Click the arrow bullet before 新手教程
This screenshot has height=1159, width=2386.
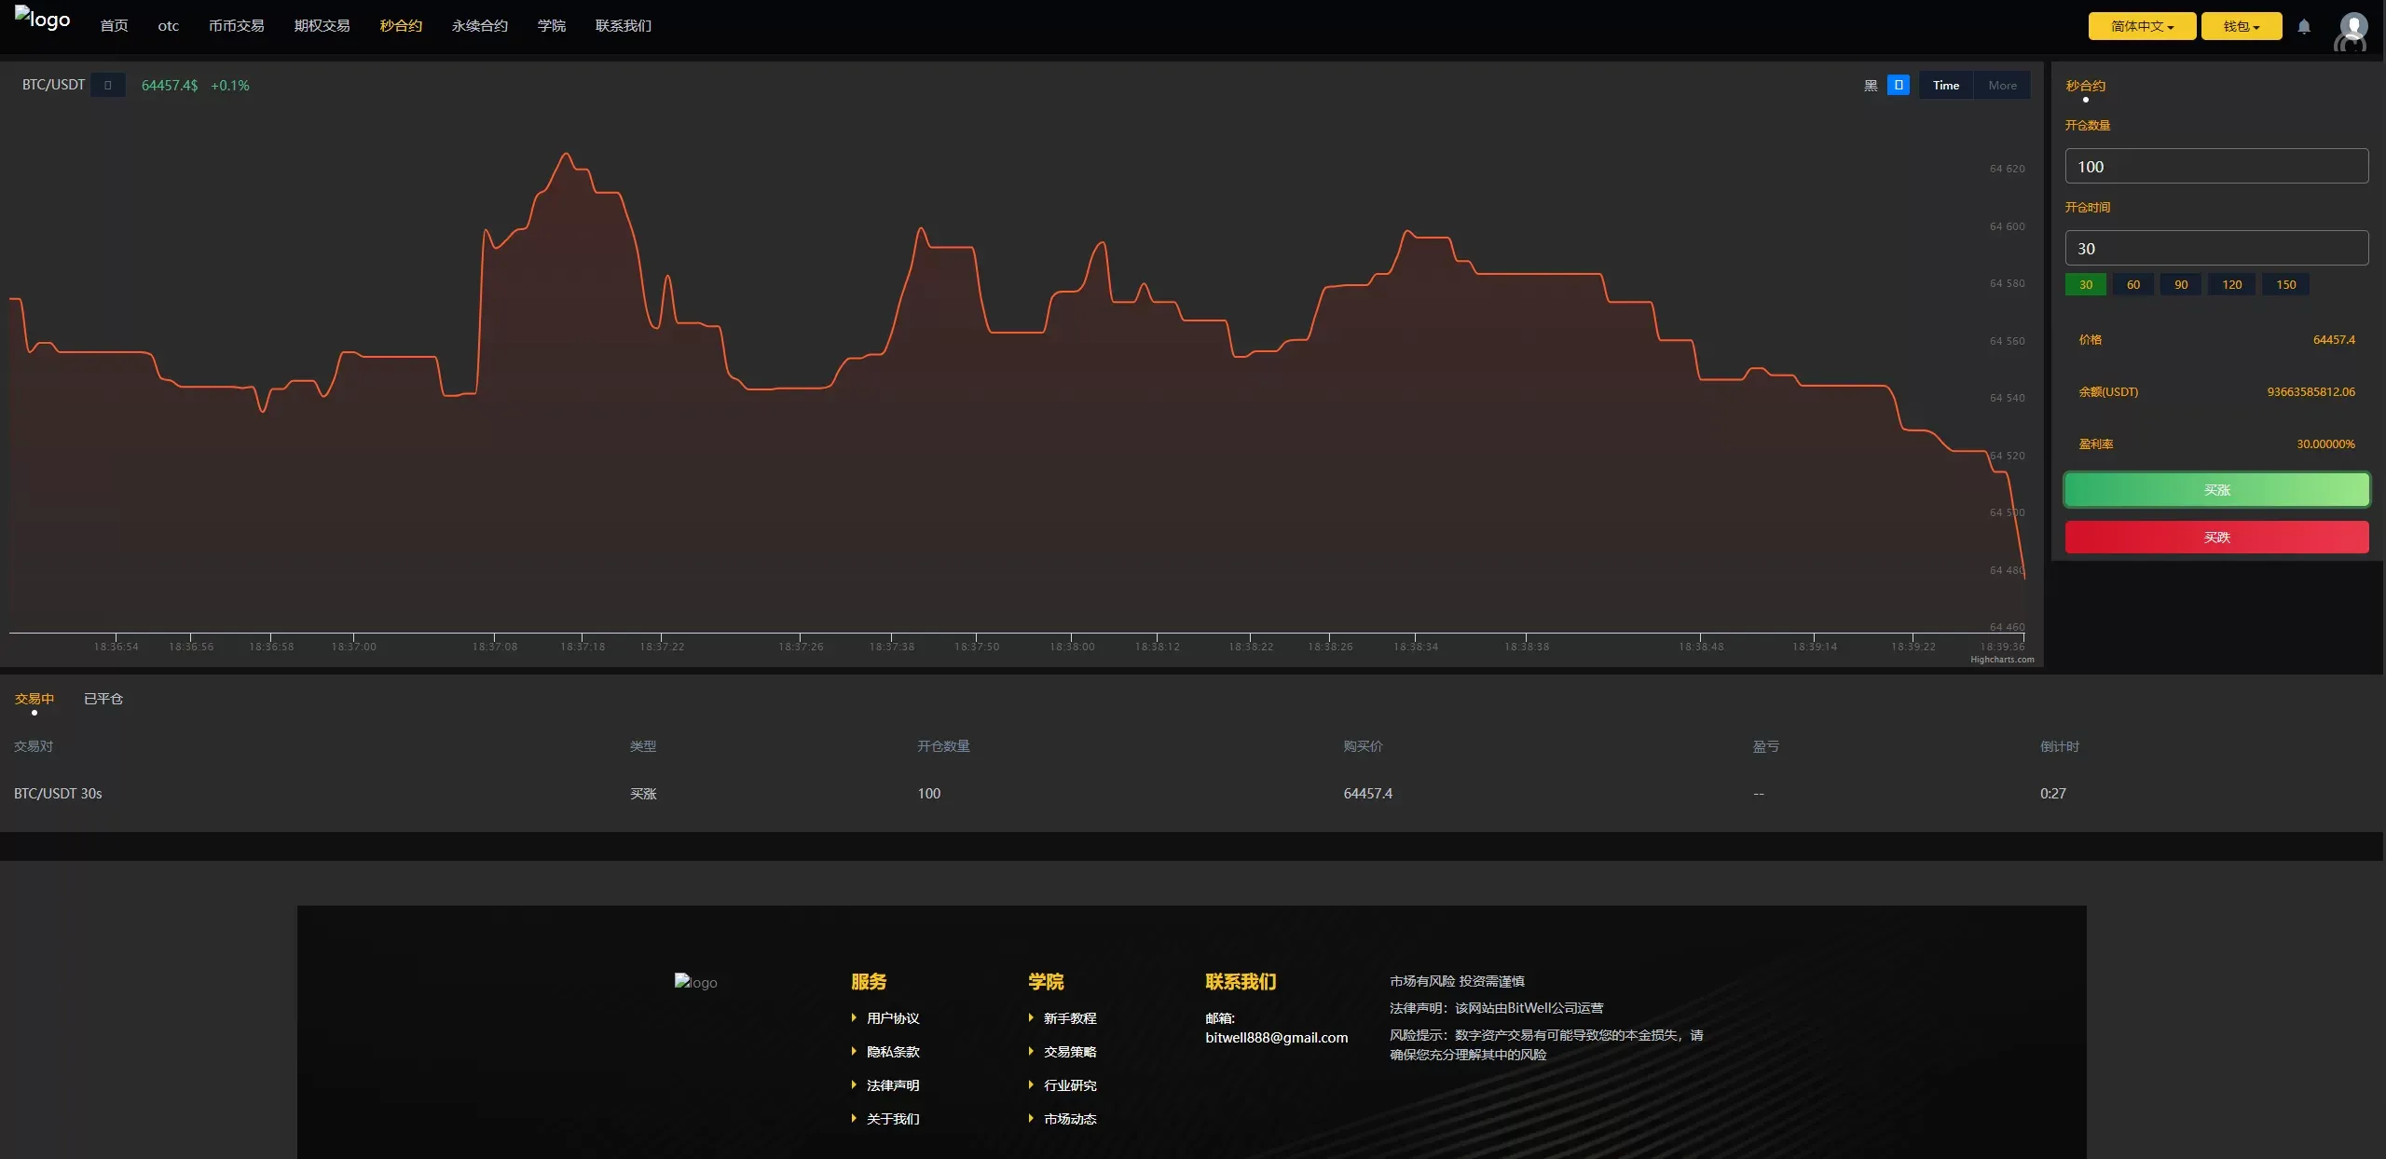[1031, 1017]
